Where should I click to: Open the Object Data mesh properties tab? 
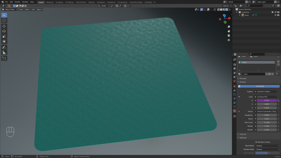click(x=235, y=107)
